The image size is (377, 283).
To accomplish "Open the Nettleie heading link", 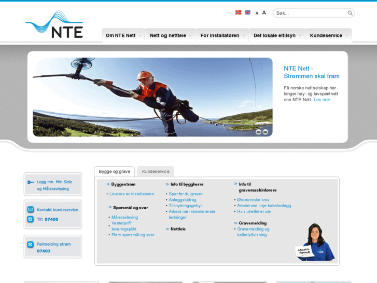I will tap(178, 229).
